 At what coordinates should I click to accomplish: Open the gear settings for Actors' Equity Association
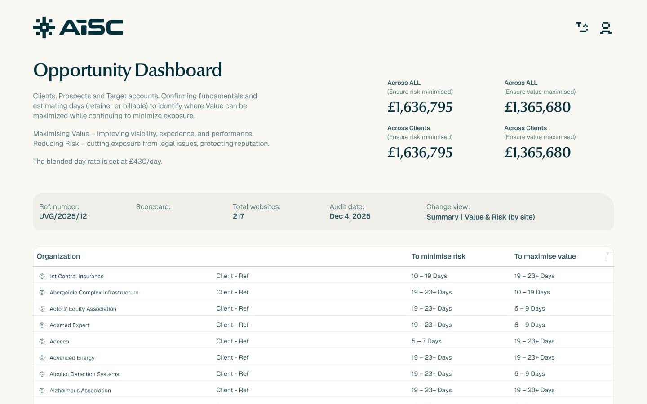42,308
